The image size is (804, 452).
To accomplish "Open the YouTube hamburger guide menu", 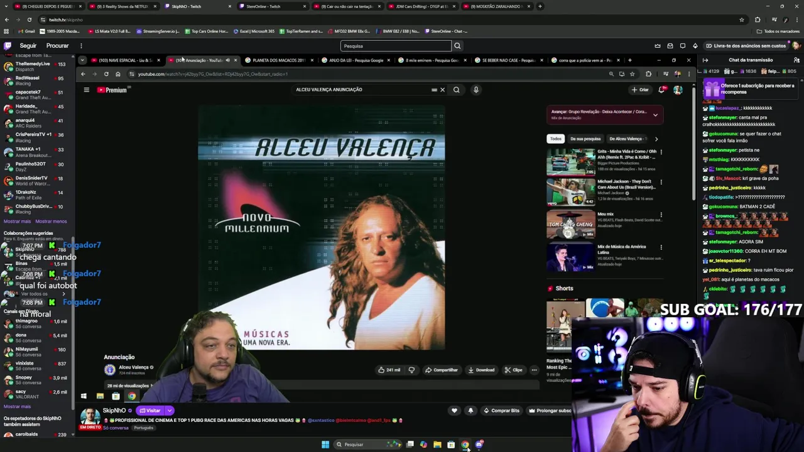I will (87, 90).
